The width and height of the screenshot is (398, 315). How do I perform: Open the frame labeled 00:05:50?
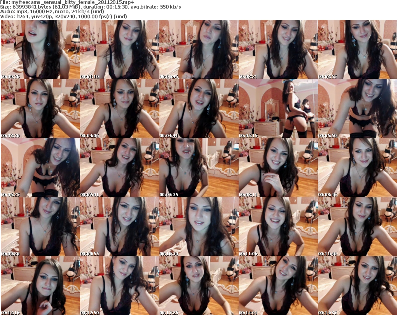click(x=358, y=108)
